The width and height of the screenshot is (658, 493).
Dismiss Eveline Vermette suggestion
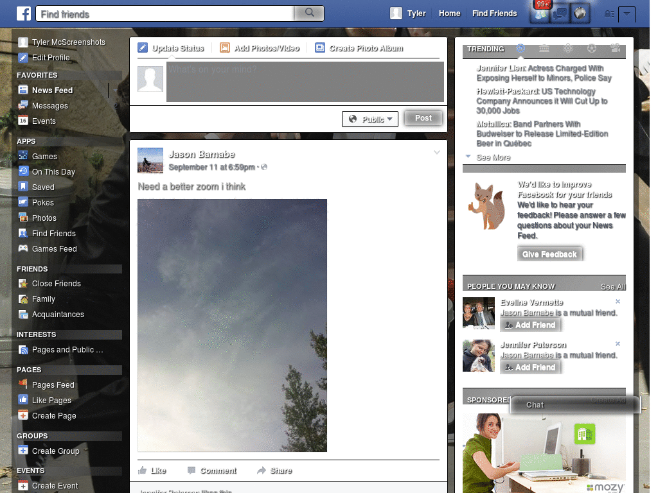[x=618, y=302]
